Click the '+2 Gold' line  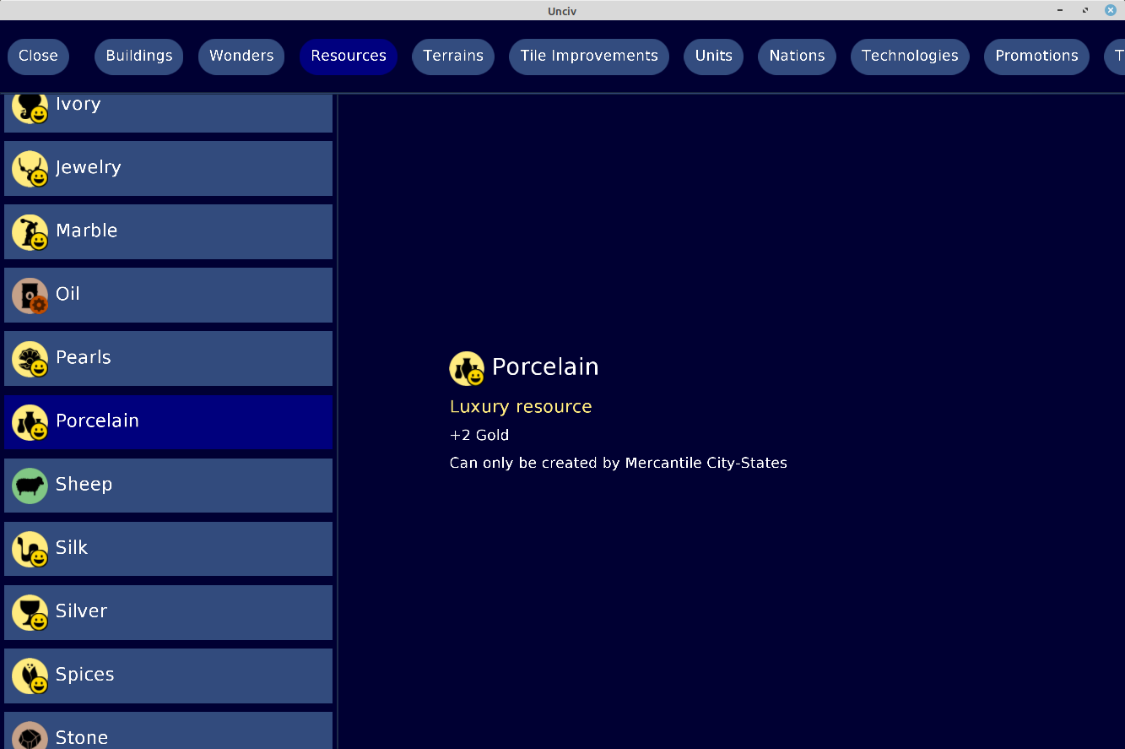pyautogui.click(x=479, y=436)
